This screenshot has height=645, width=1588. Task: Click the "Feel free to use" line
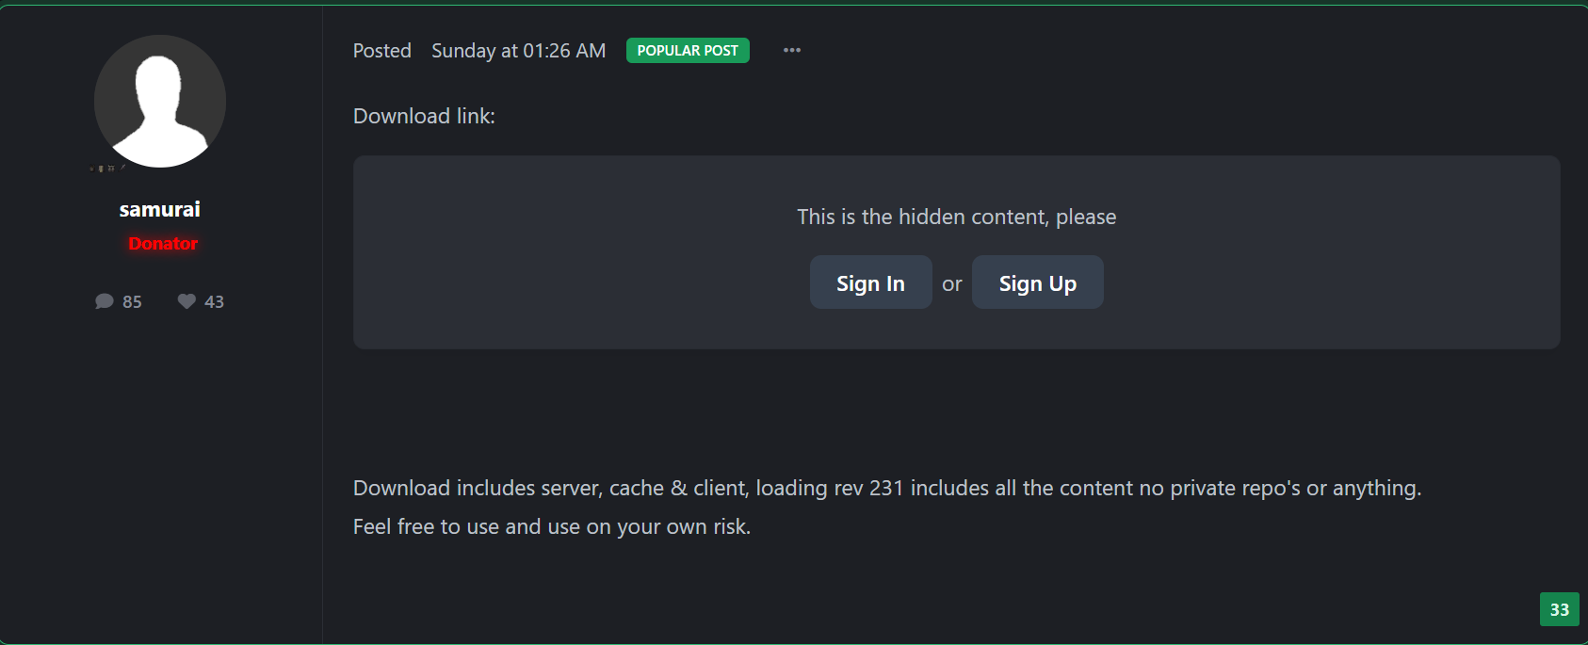pyautogui.click(x=551, y=526)
